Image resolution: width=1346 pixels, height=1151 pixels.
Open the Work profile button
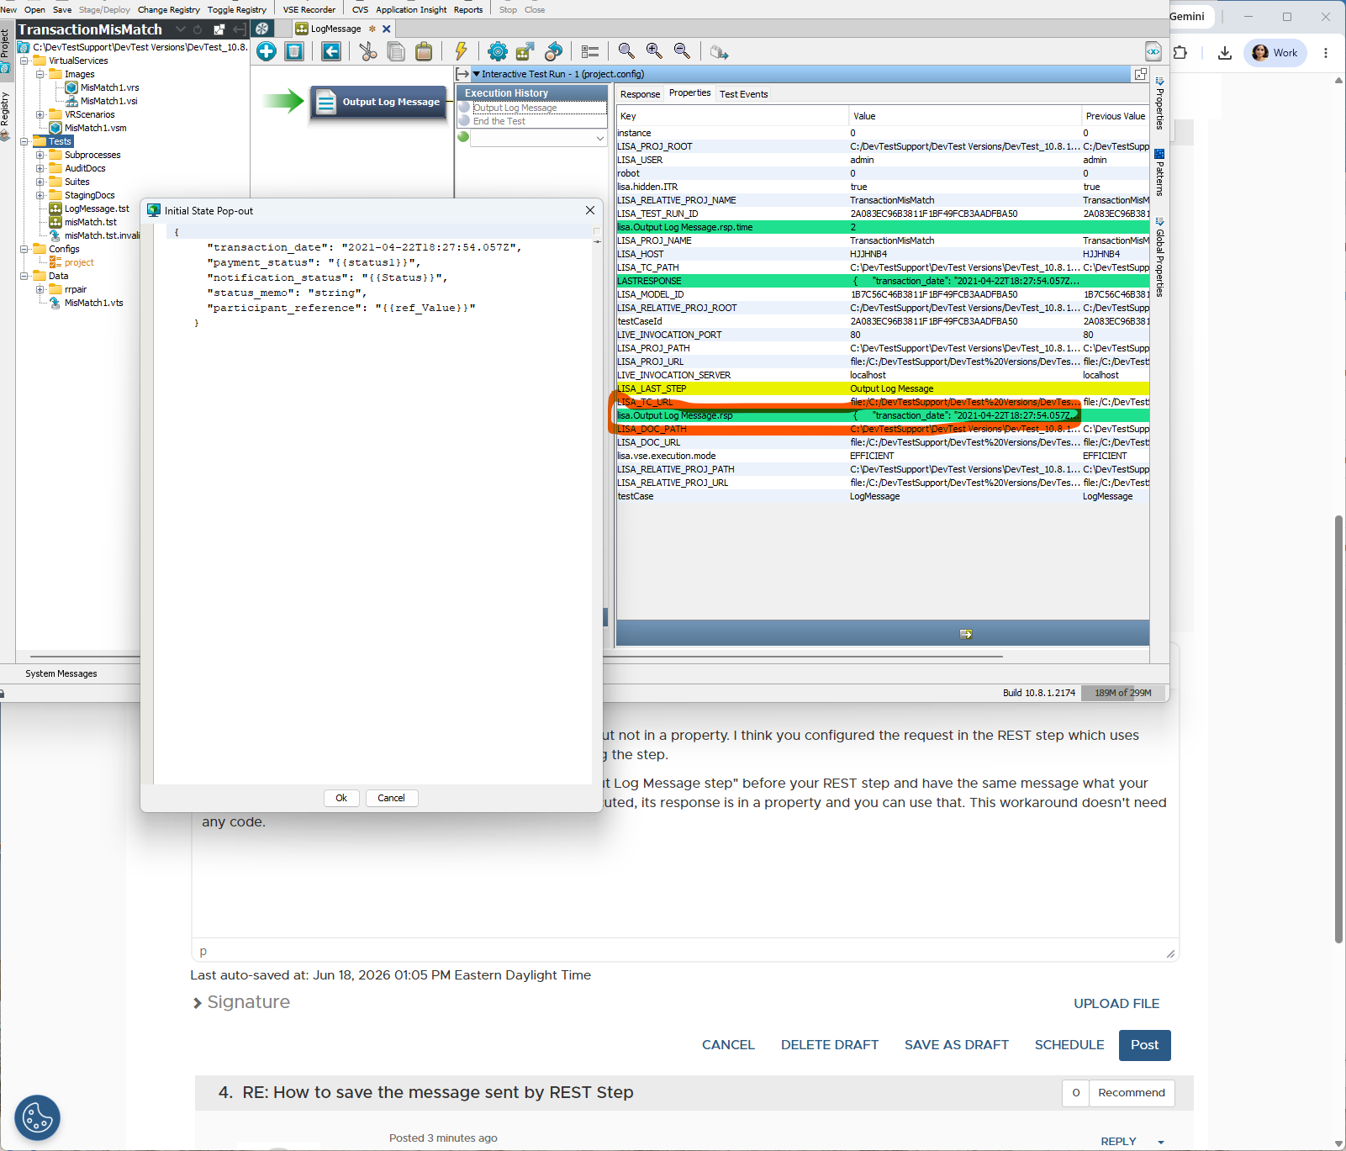click(x=1275, y=53)
